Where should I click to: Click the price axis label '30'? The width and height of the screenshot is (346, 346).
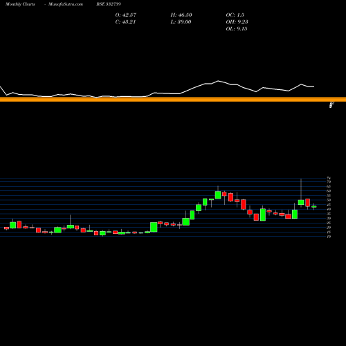[x=329, y=219]
